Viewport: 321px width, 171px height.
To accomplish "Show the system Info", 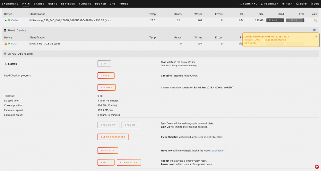I will click(x=301, y=4).
